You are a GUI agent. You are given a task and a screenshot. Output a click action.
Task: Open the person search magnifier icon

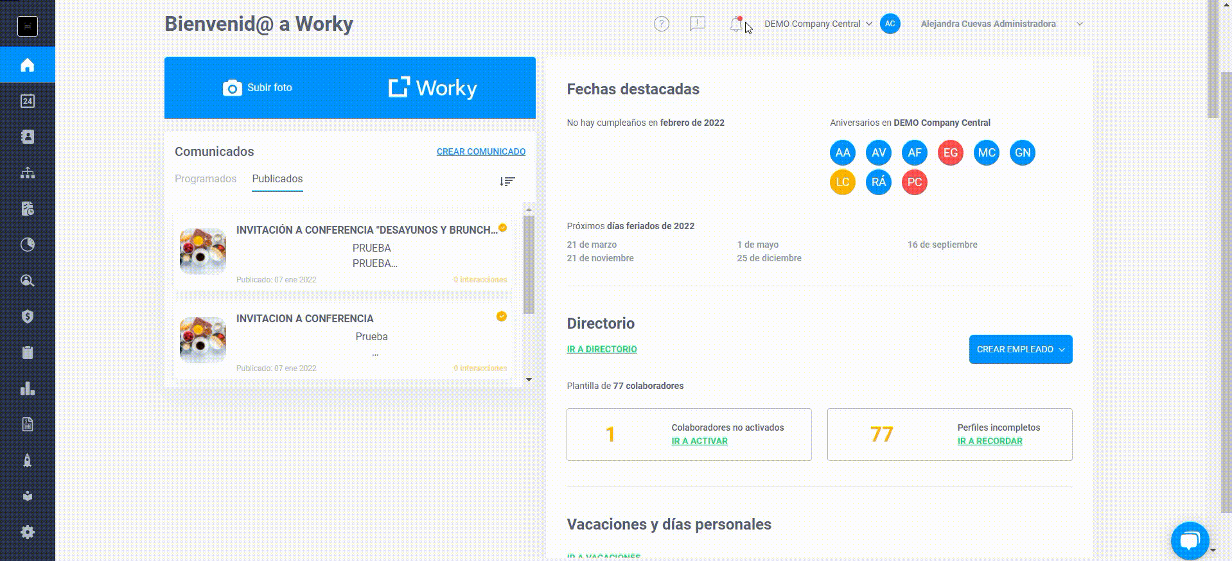tap(27, 280)
